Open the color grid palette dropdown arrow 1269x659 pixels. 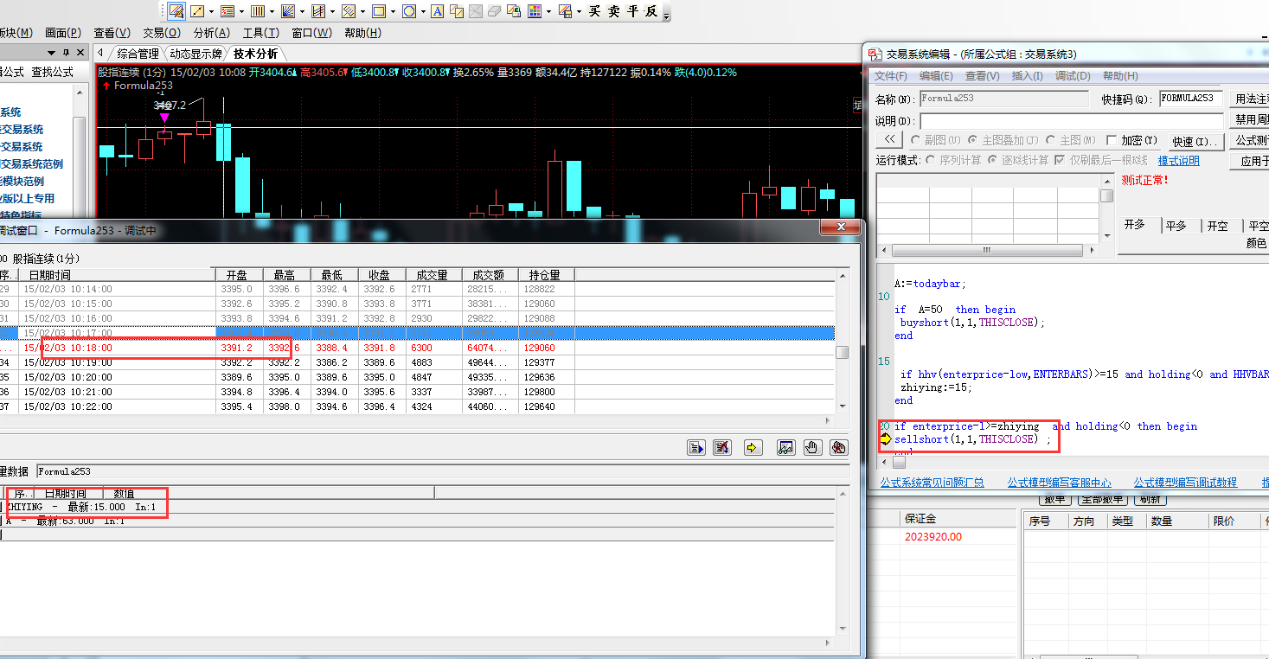click(550, 11)
